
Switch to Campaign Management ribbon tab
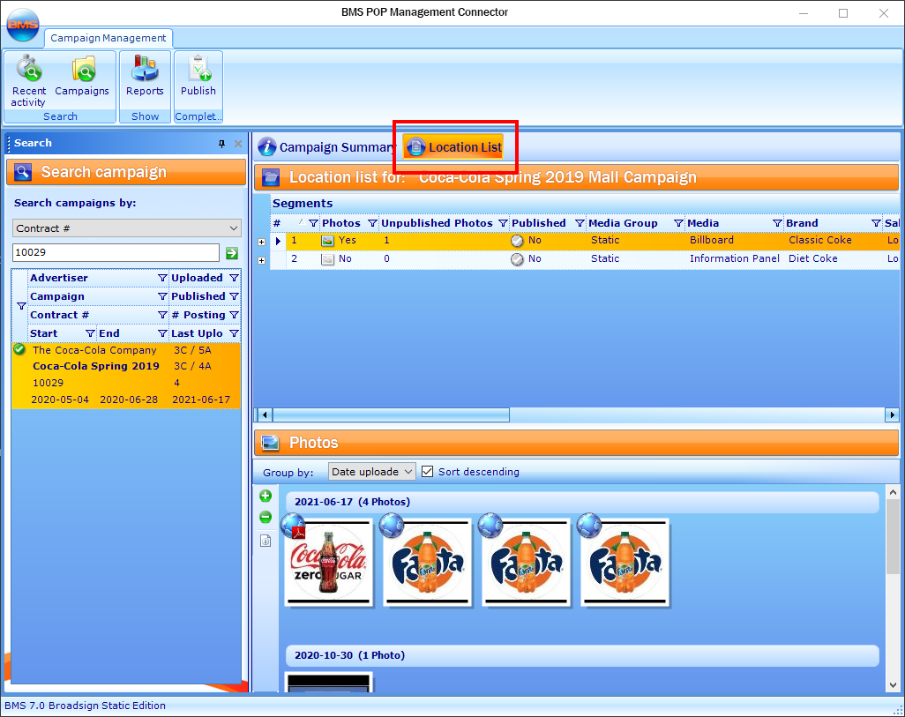coord(108,38)
